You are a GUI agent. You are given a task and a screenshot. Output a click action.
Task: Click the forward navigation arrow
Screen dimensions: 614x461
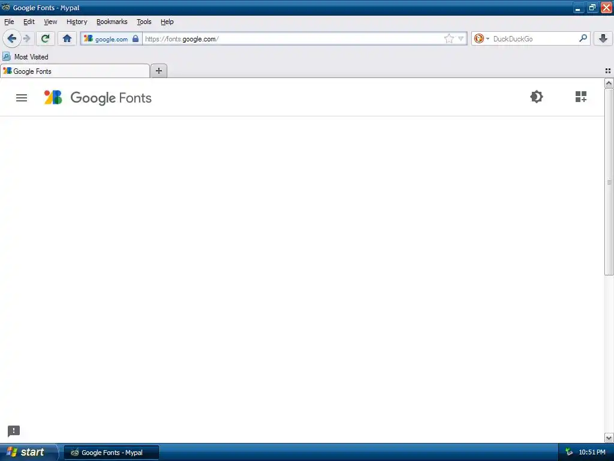pos(26,38)
